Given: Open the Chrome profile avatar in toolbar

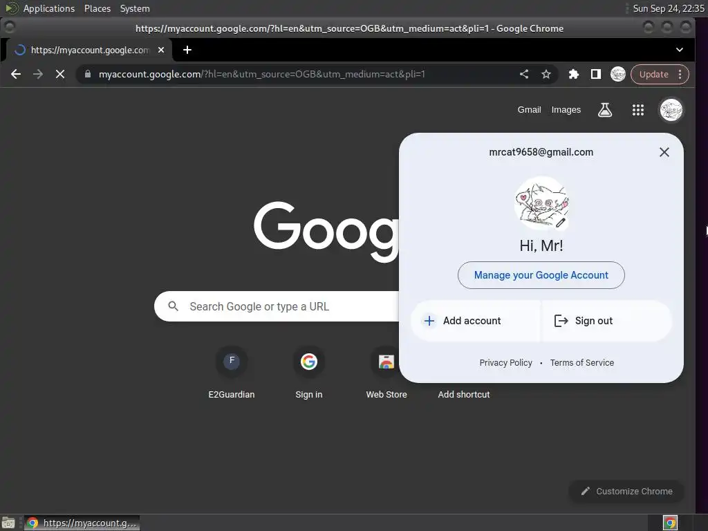Looking at the screenshot, I should point(617,74).
